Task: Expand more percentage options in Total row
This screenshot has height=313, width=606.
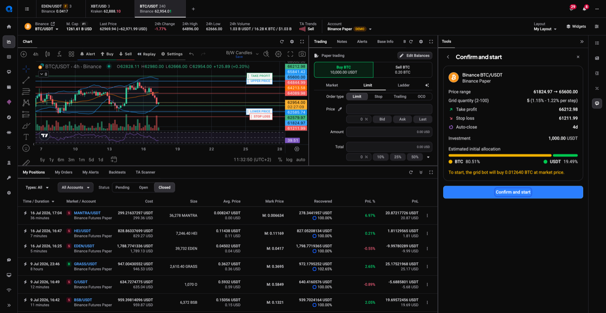Action: 429,157
